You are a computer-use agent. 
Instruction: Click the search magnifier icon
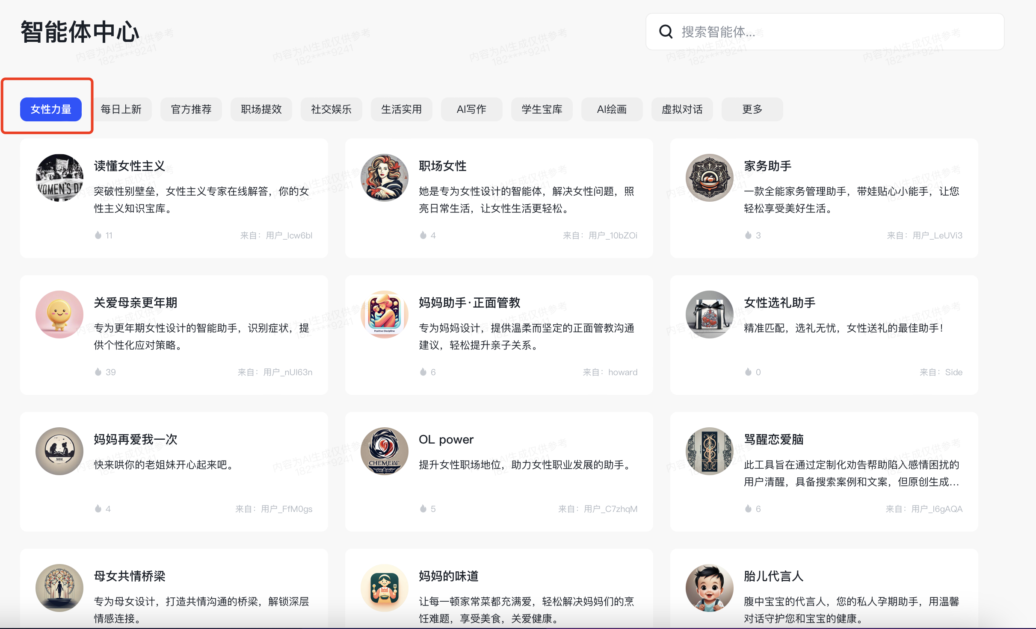click(666, 32)
